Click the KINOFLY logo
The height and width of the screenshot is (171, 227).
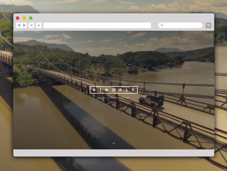114,90
